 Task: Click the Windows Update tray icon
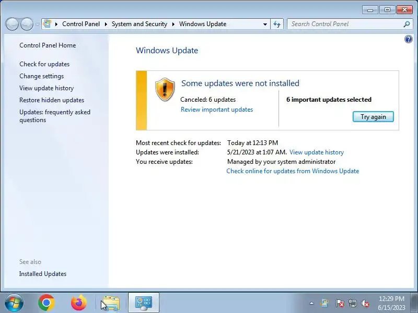[x=324, y=303]
